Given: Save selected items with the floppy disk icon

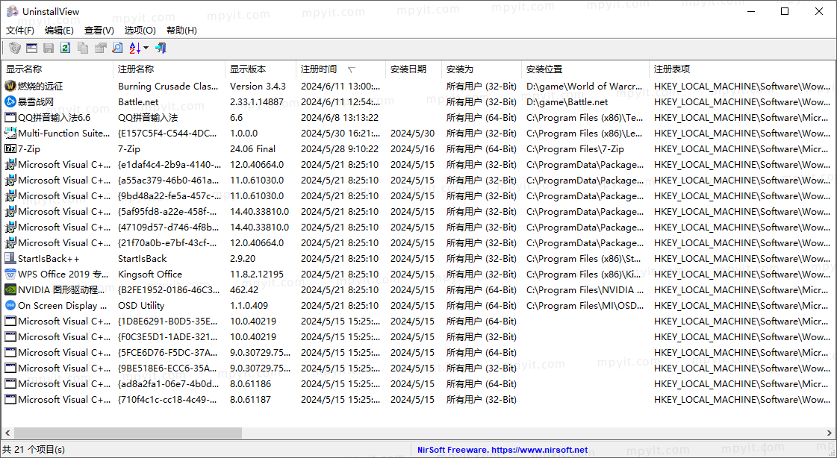Looking at the screenshot, I should [x=49, y=48].
